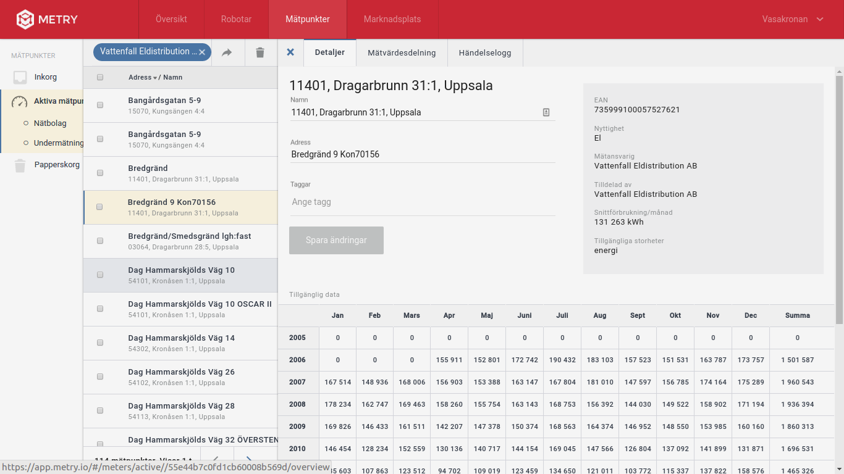Click the EAN value 735999100057527621
This screenshot has height=474, width=844.
[x=637, y=110]
